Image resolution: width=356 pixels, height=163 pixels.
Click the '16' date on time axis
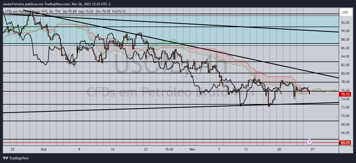click(x=113, y=149)
